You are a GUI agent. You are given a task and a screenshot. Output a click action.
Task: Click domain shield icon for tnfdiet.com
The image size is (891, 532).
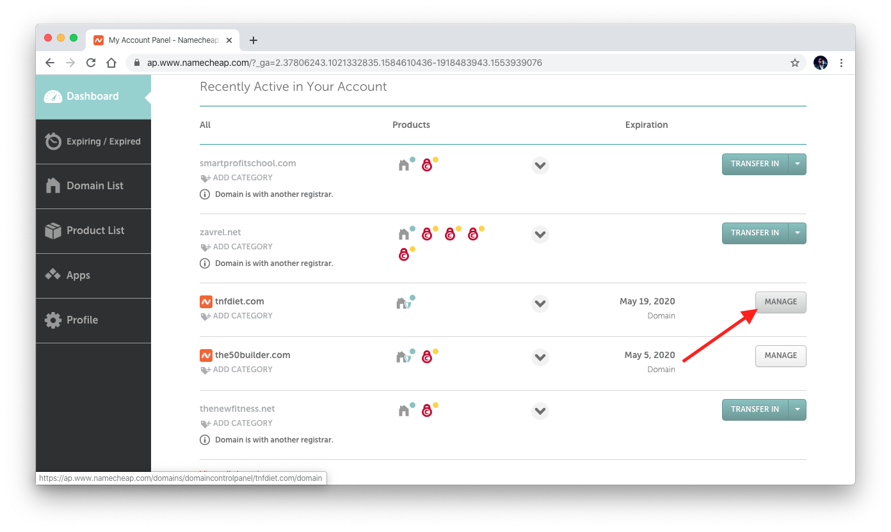(403, 303)
